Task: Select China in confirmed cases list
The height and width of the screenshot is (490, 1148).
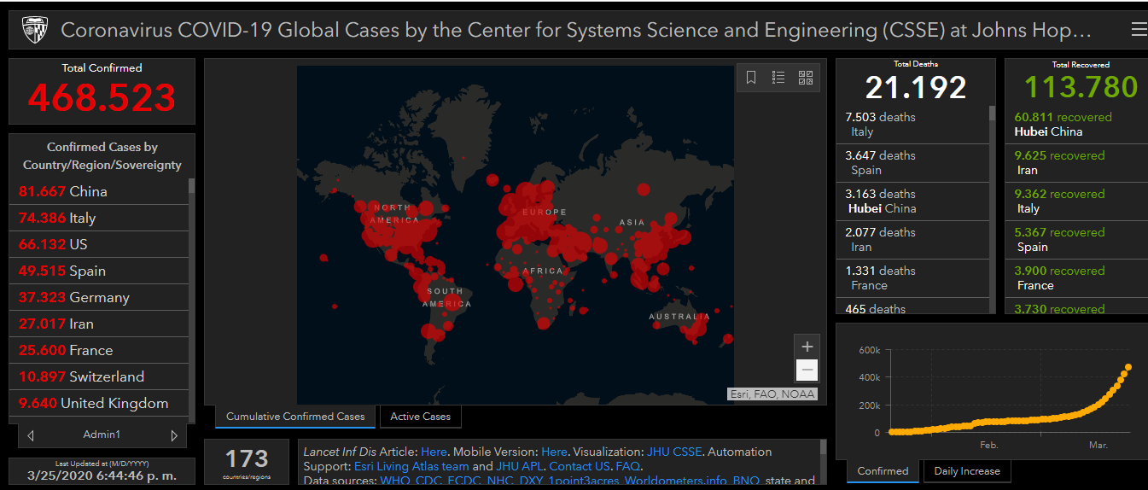Action: (99, 191)
